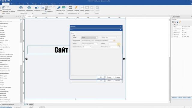Click the browse image folder button in dialog

114,41
